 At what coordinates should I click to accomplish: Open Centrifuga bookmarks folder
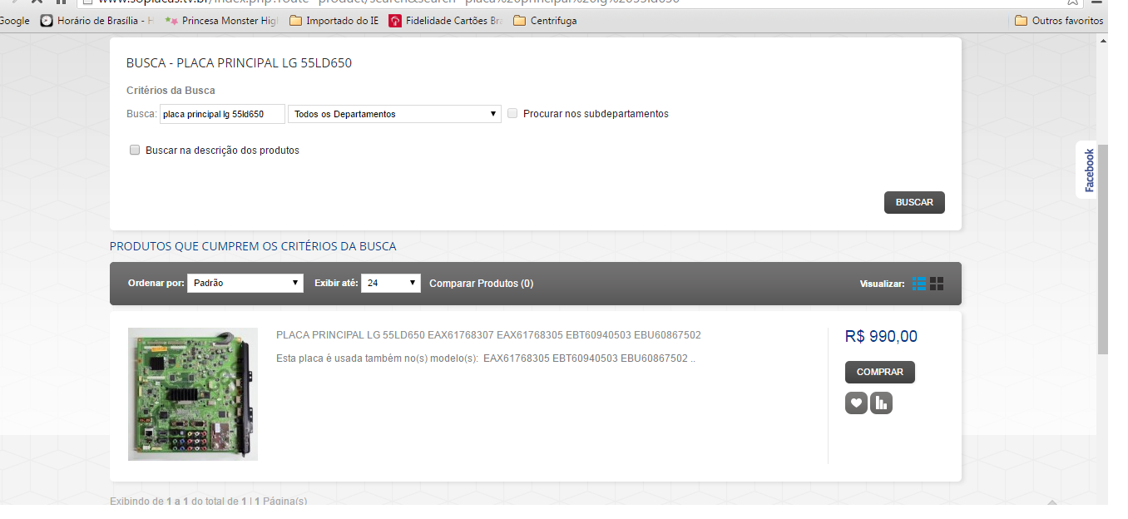point(545,21)
